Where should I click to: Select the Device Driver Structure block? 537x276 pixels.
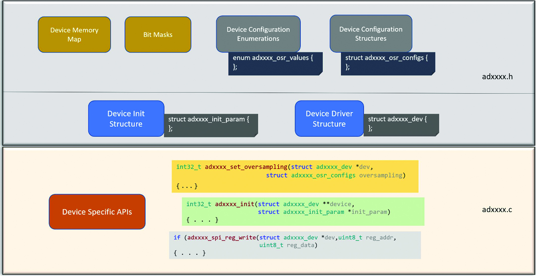329,119
